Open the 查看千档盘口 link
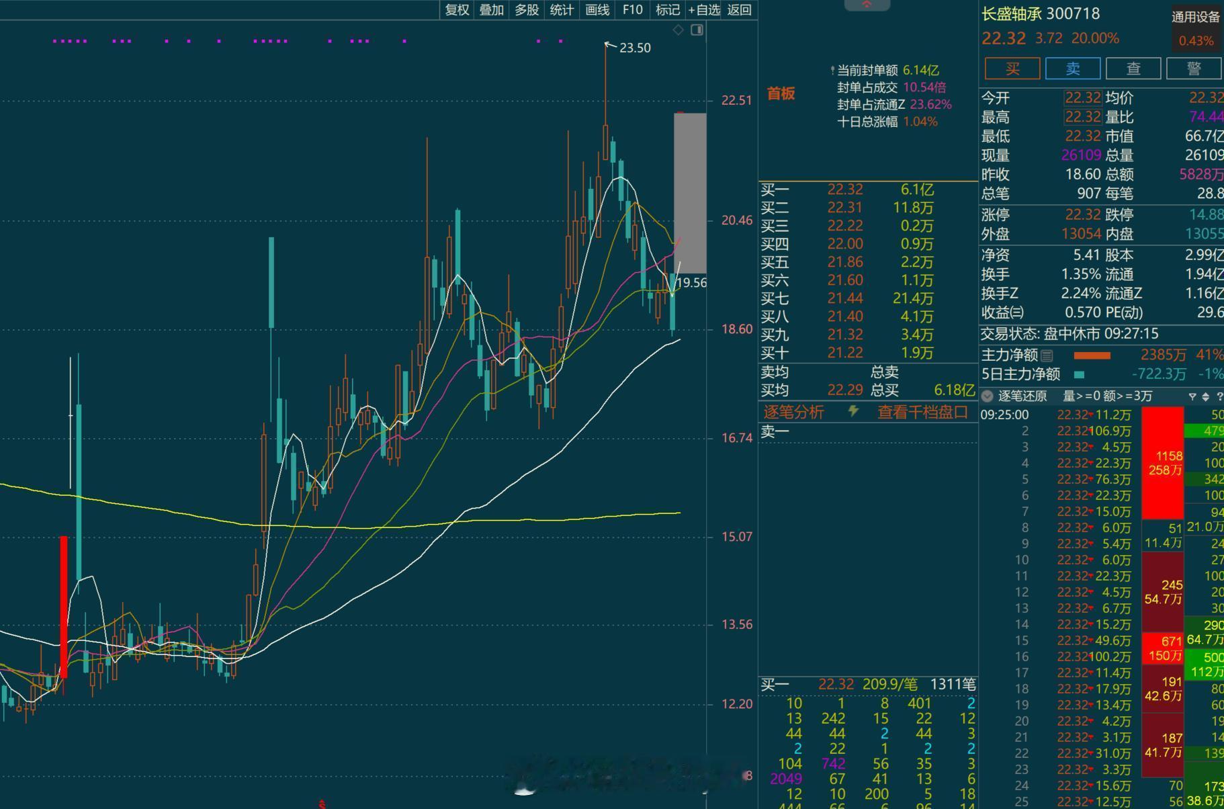Viewport: 1224px width, 809px height. [923, 412]
